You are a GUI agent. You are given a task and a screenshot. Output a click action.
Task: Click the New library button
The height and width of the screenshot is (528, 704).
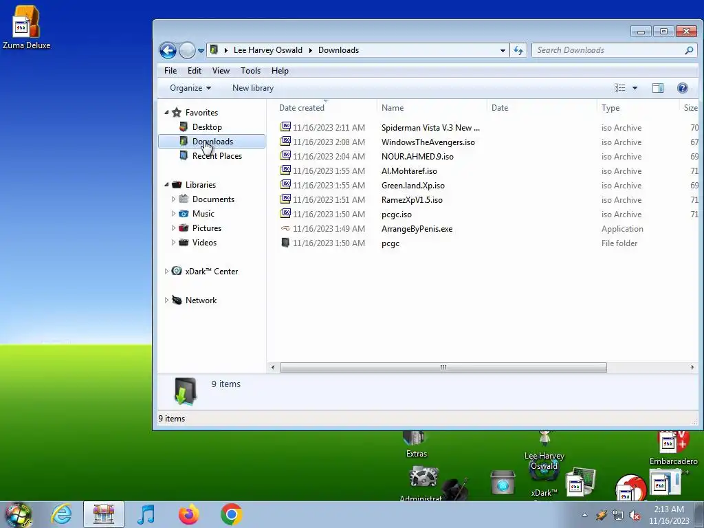click(253, 88)
